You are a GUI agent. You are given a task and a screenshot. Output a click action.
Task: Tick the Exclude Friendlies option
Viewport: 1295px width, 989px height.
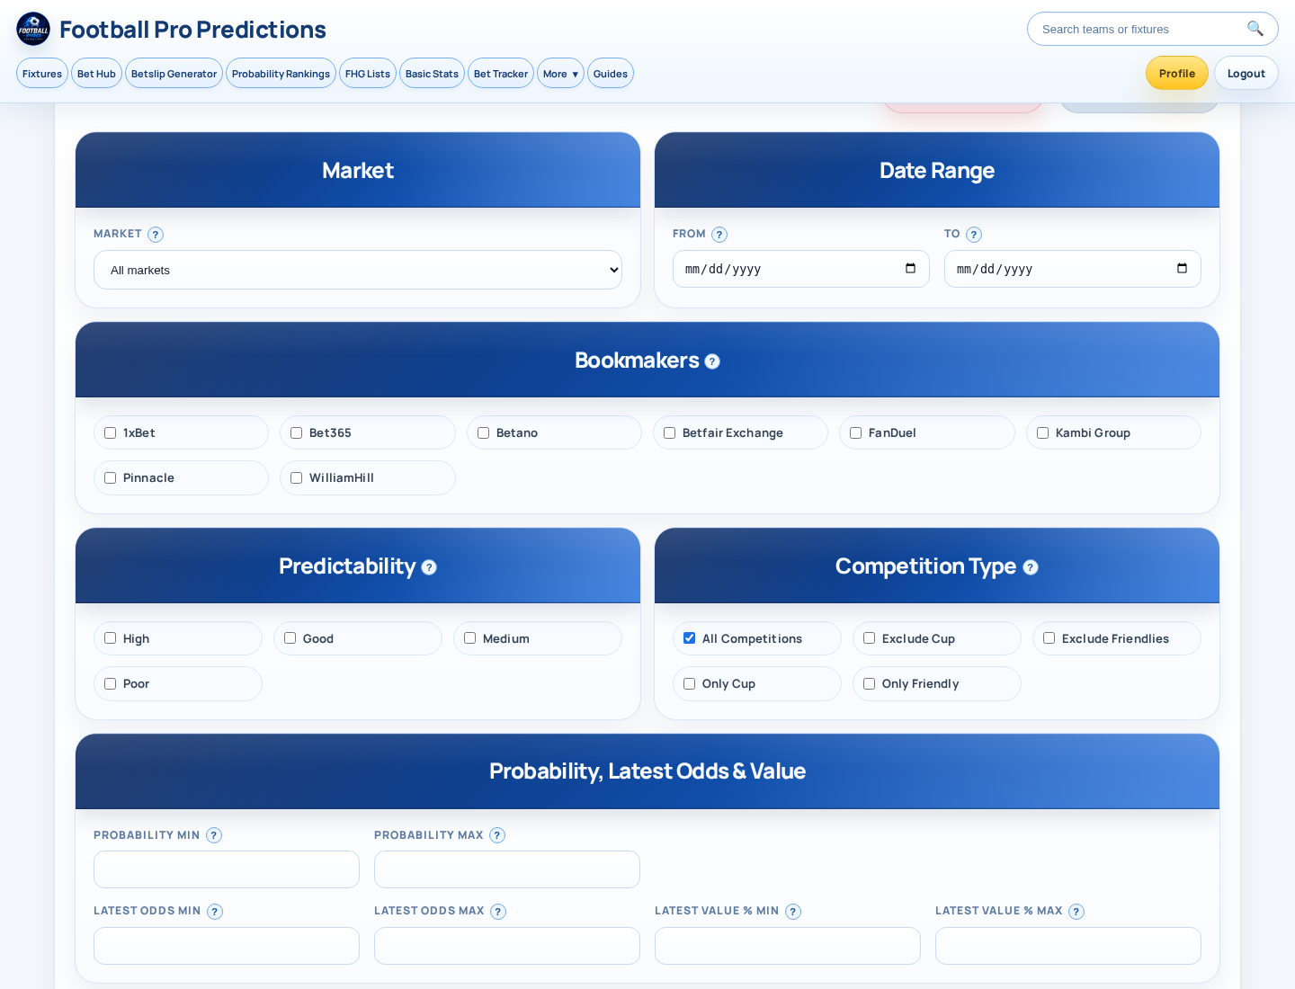point(1049,638)
